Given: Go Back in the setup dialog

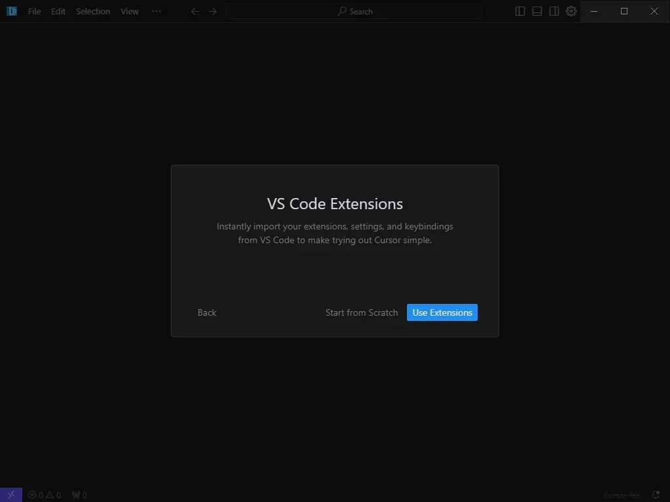Looking at the screenshot, I should 207,312.
